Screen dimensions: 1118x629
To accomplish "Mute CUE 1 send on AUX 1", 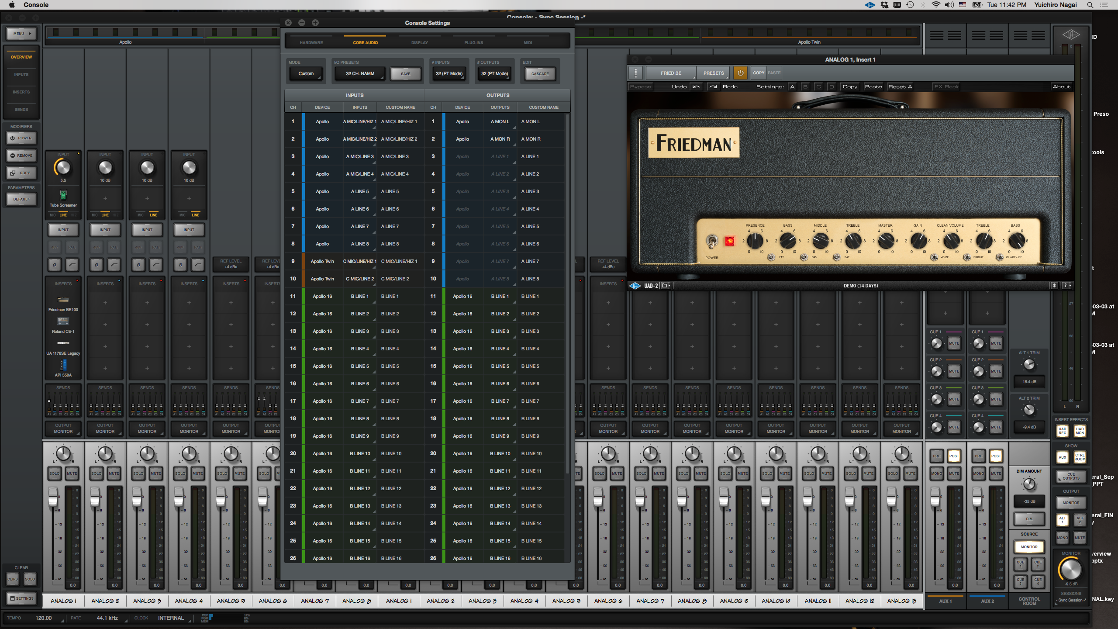I will pos(954,343).
